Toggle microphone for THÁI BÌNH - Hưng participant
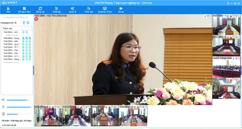This screenshot has width=242, height=129. click(24, 38)
